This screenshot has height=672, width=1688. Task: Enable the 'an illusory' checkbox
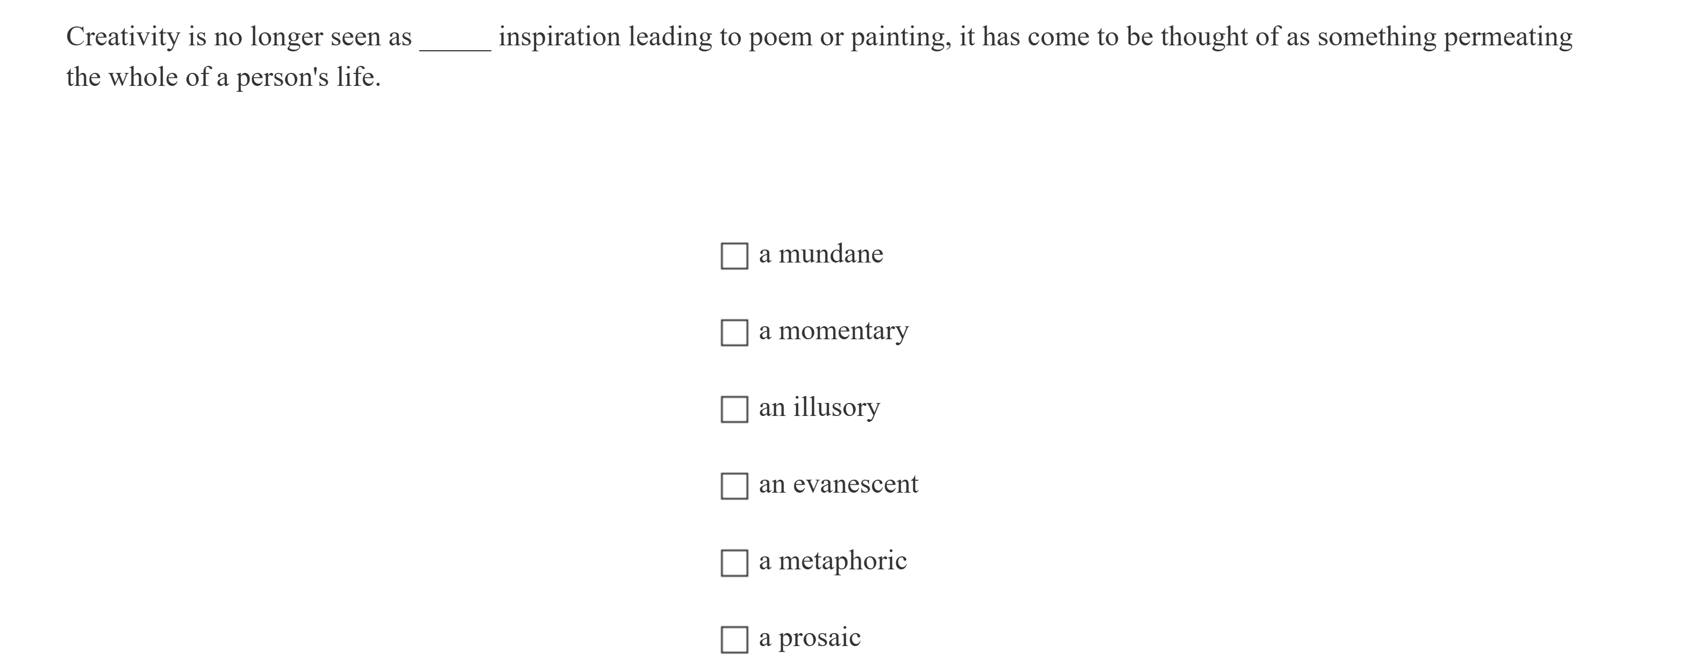734,409
